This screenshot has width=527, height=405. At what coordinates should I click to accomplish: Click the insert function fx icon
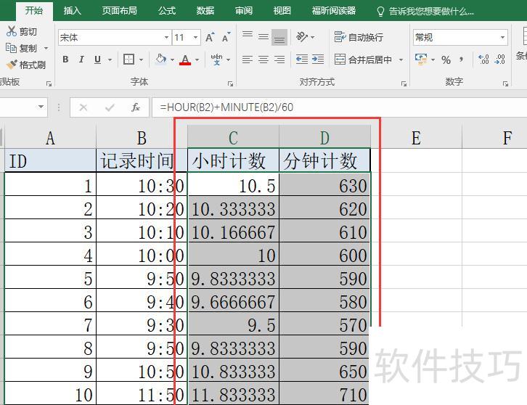click(136, 107)
